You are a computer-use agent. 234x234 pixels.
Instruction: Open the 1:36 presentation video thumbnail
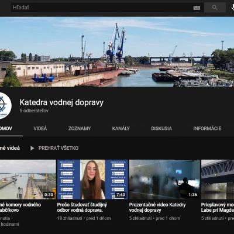tap(164, 180)
